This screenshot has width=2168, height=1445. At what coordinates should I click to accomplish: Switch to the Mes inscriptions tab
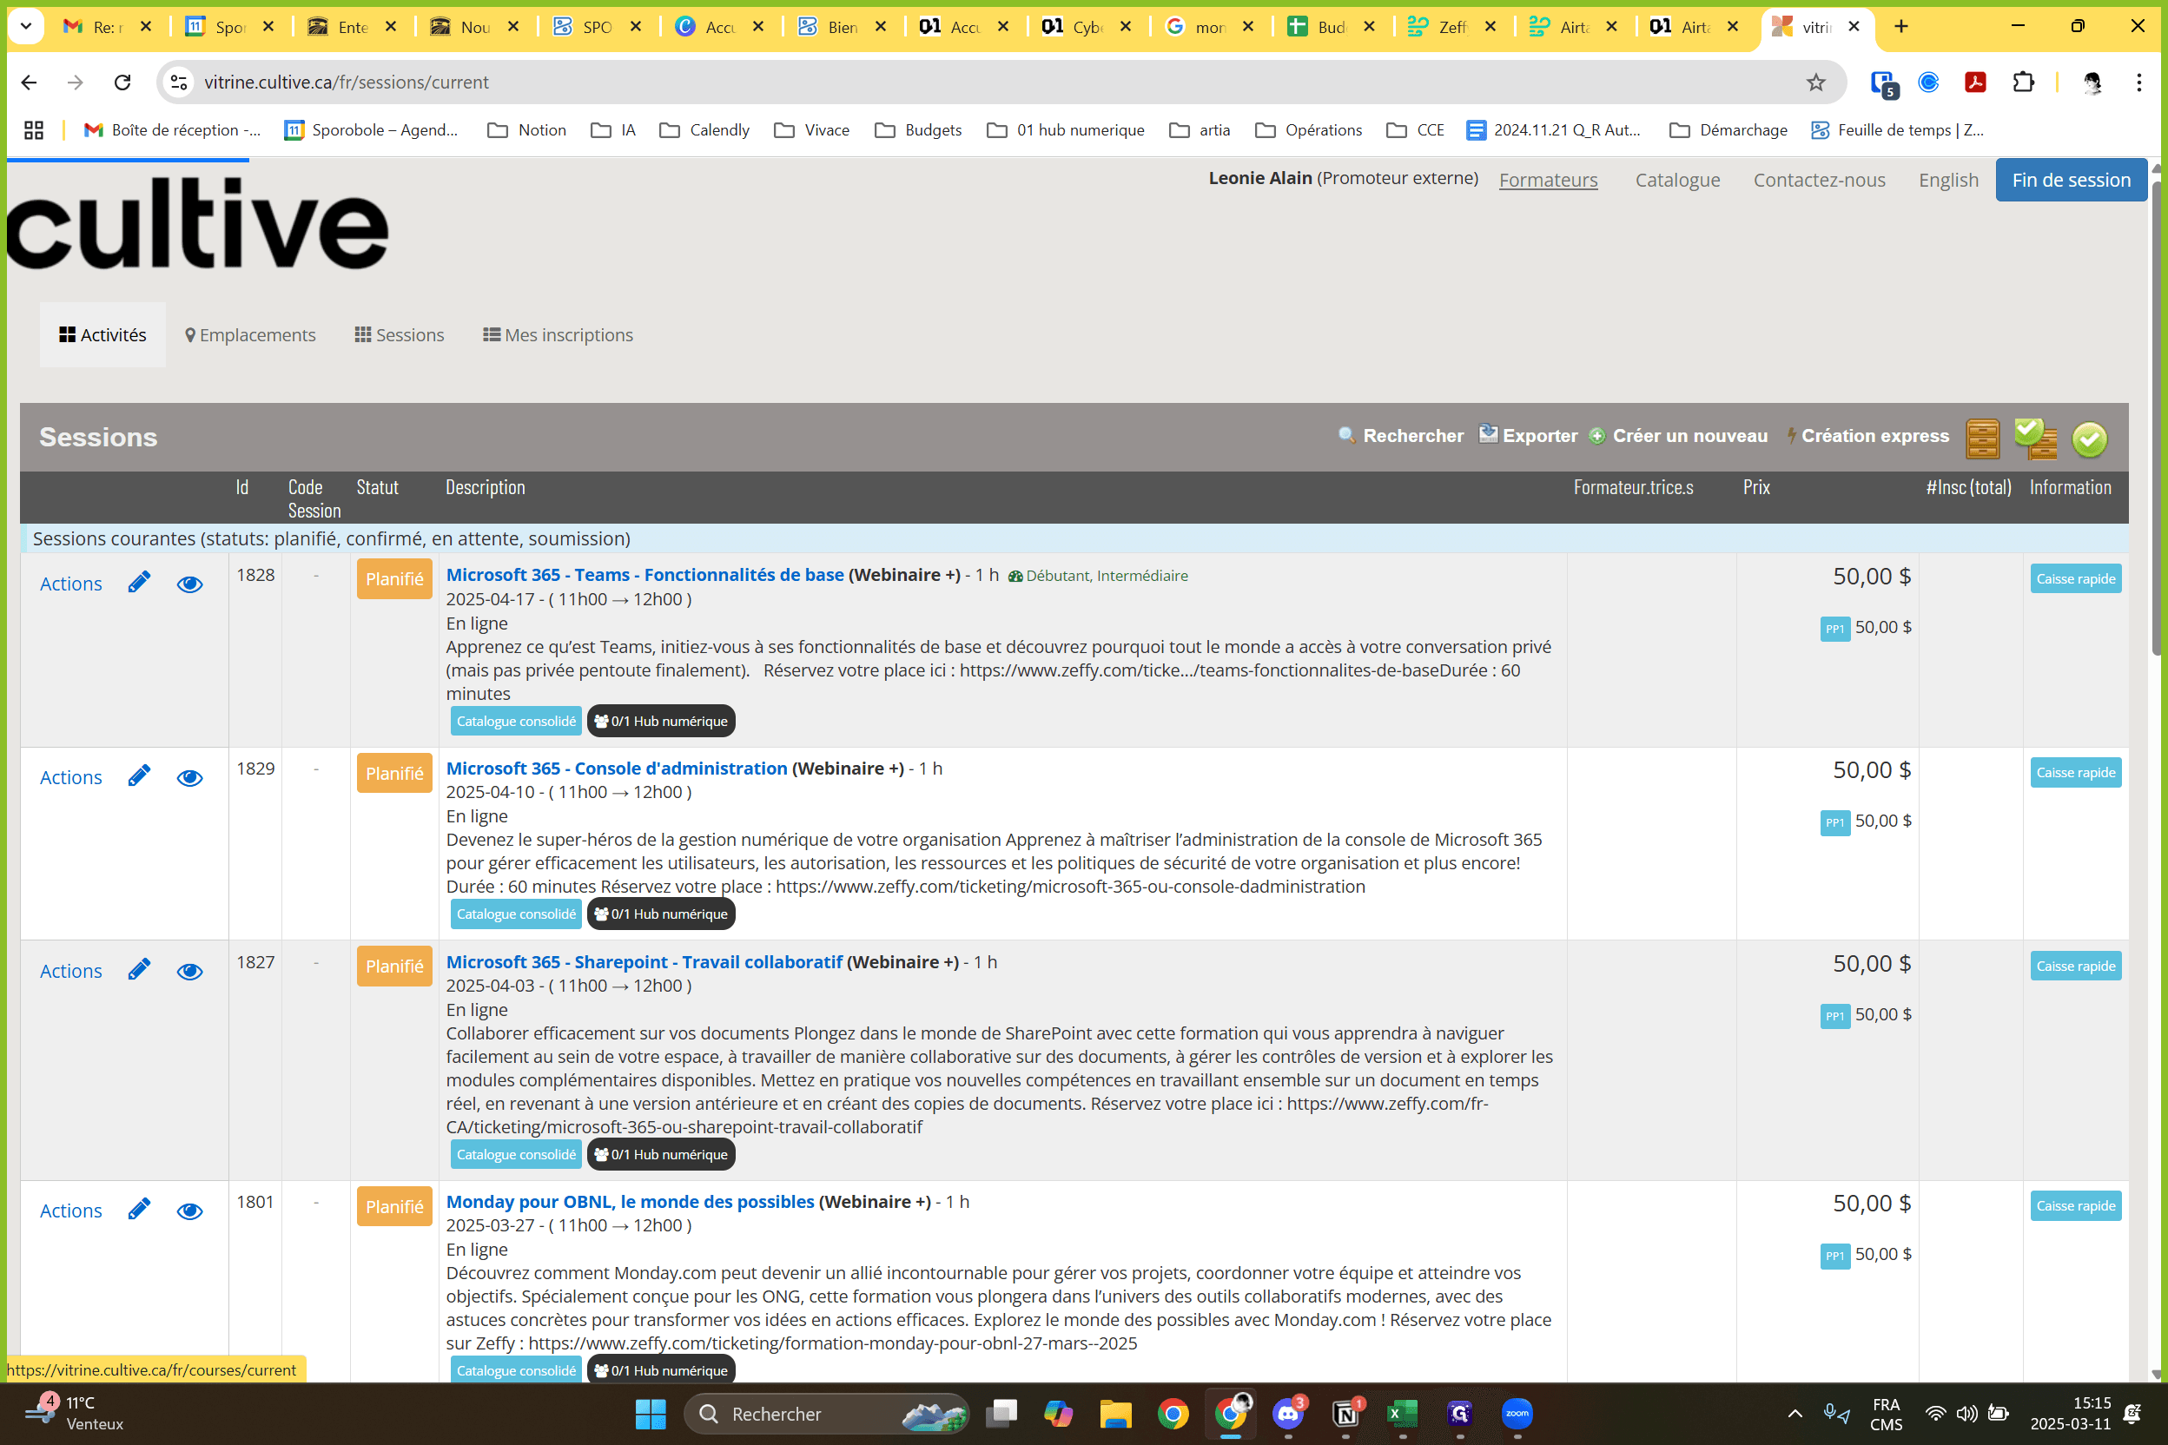558,334
